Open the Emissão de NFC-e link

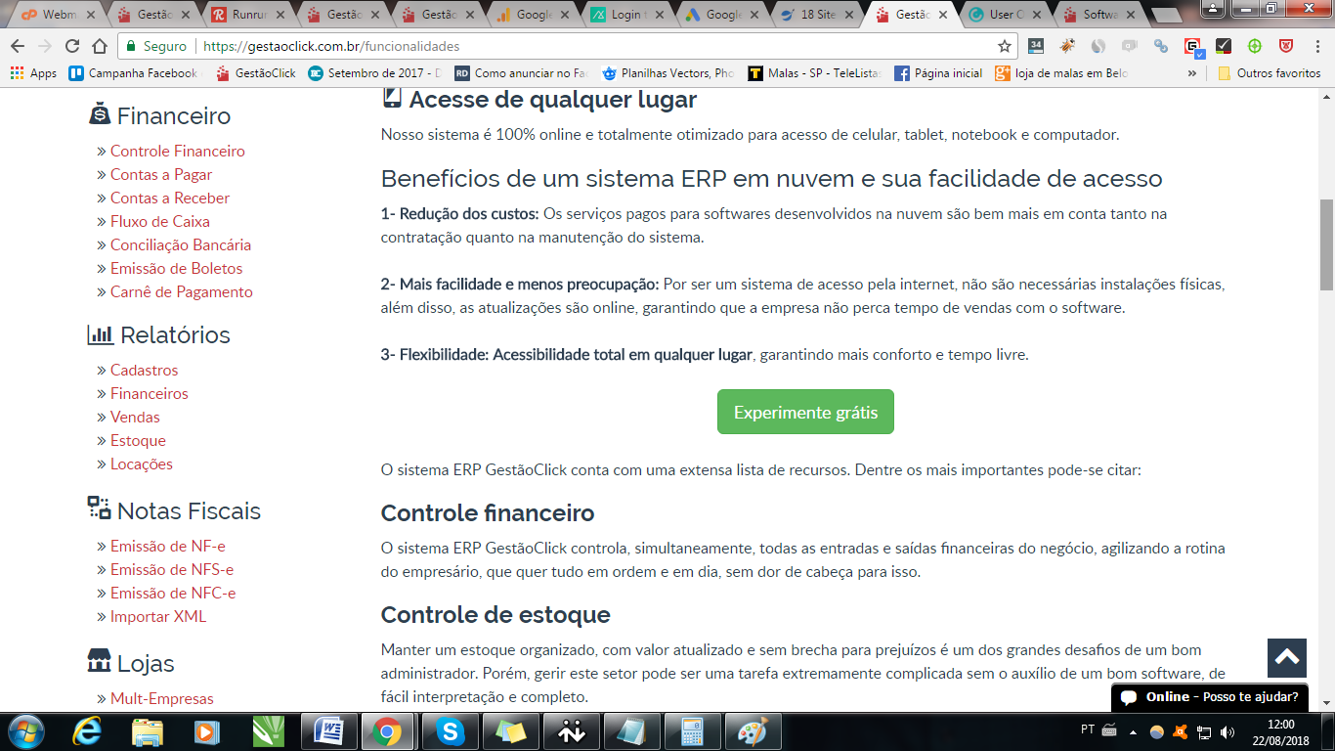173,593
